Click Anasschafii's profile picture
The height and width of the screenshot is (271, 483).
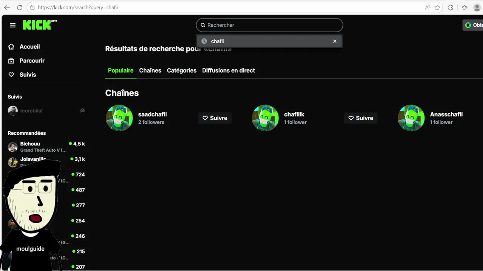pos(411,118)
